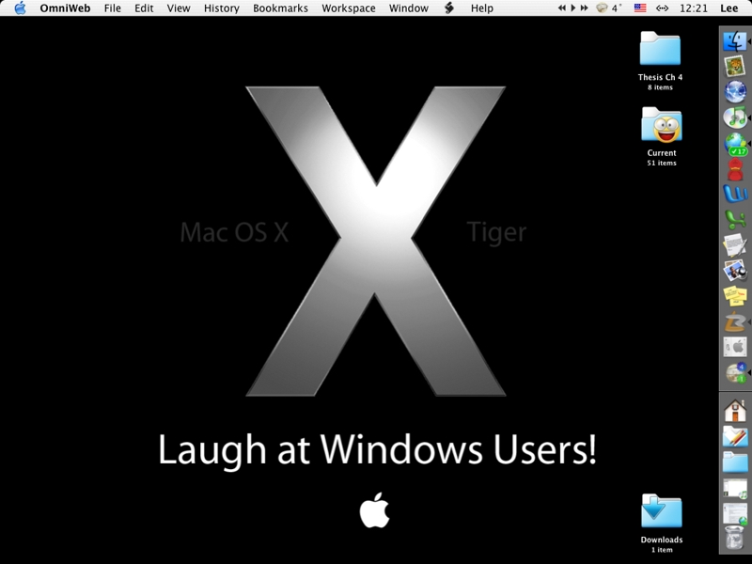Open the Bookmarks menu
752x564 pixels.
(281, 8)
